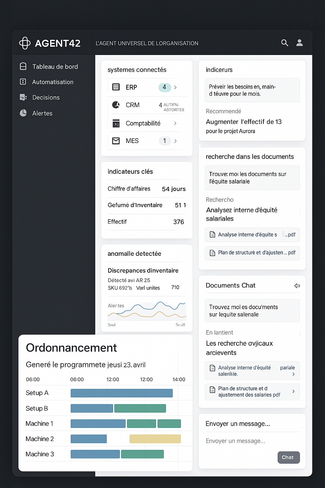Expand the ERP row chevron

(x=176, y=87)
